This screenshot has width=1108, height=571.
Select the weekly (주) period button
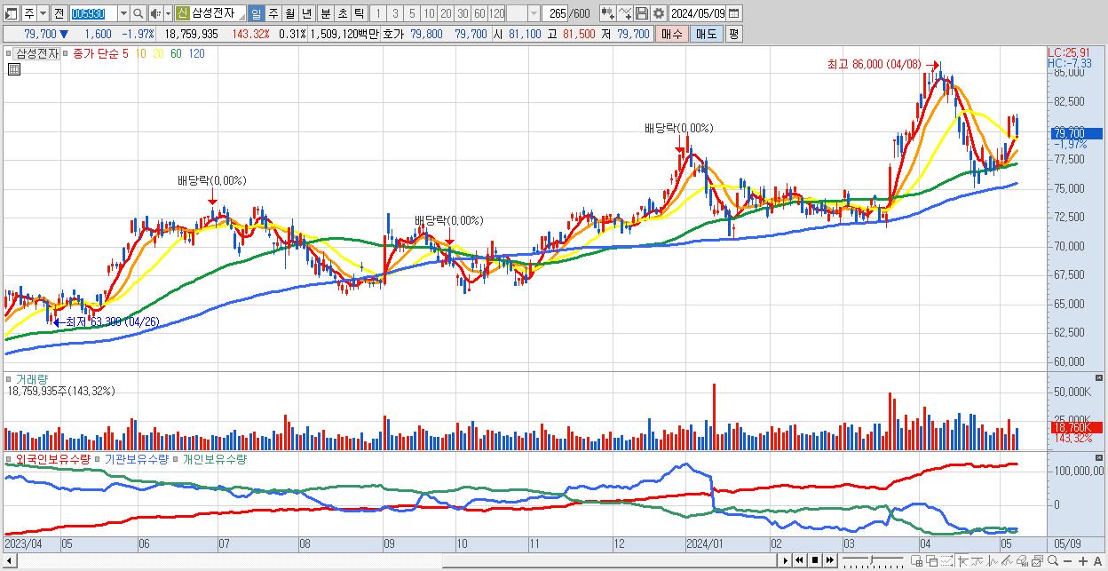pyautogui.click(x=273, y=13)
